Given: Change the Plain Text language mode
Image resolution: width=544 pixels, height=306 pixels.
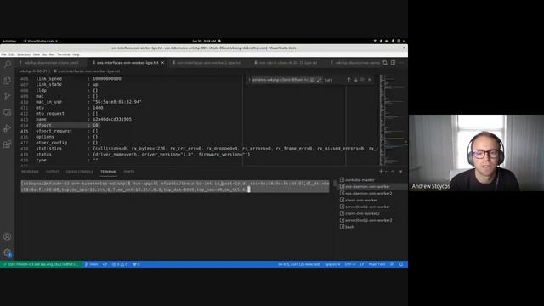Looking at the screenshot, I should [377, 264].
